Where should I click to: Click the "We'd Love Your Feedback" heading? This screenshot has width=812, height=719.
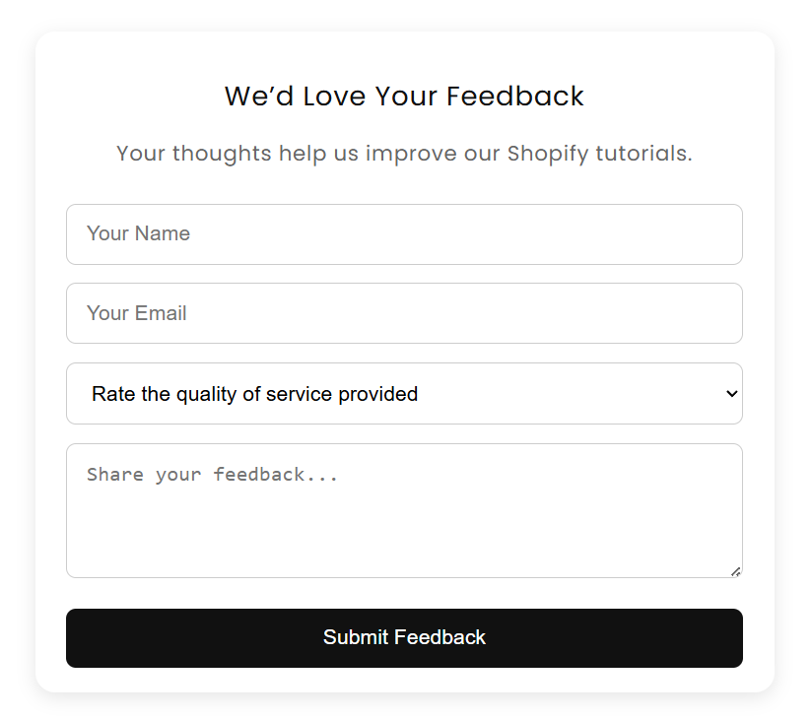pyautogui.click(x=404, y=97)
